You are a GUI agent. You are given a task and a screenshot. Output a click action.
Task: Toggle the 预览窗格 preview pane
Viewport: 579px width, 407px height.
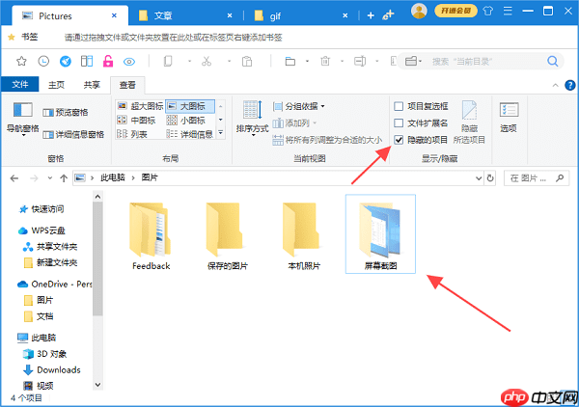tap(66, 112)
